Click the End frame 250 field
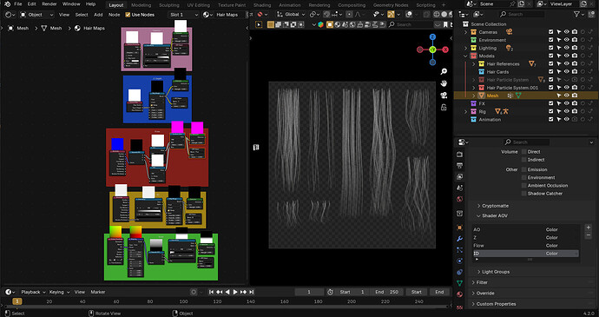599x317 pixels. click(x=387, y=292)
